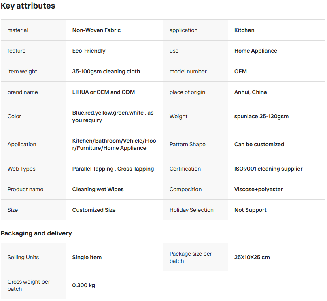
Task: Select 'spunlace 35-130gsm' weight value
Action: click(x=261, y=116)
